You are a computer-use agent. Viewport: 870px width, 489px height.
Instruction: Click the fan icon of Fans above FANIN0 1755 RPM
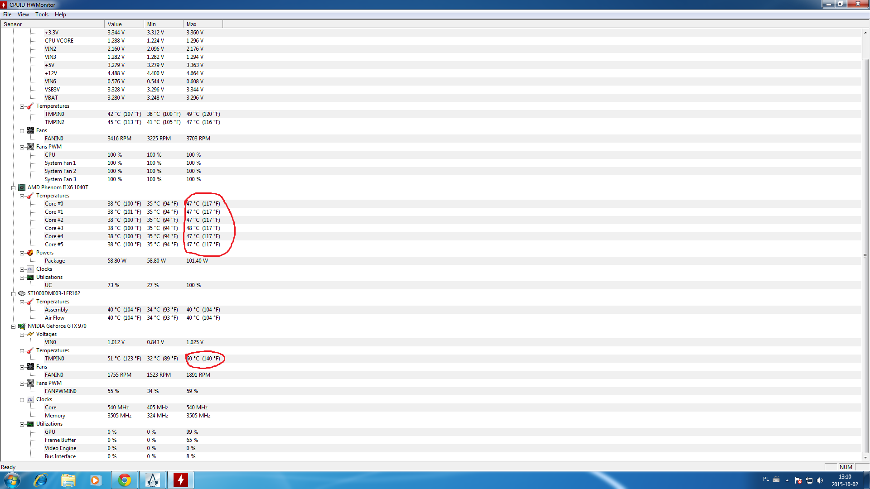[30, 367]
